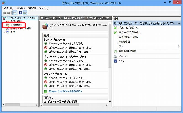Click the Forward arrow toolbar icon

point(8,13)
